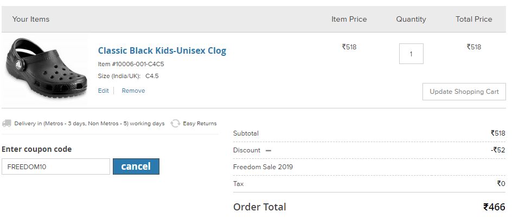Click the Update Shopping Cart button
Image resolution: width=519 pixels, height=218 pixels.
pyautogui.click(x=464, y=92)
